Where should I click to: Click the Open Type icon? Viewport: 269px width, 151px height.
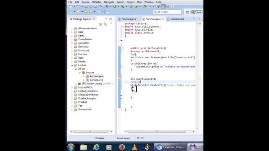(x=145, y=7)
